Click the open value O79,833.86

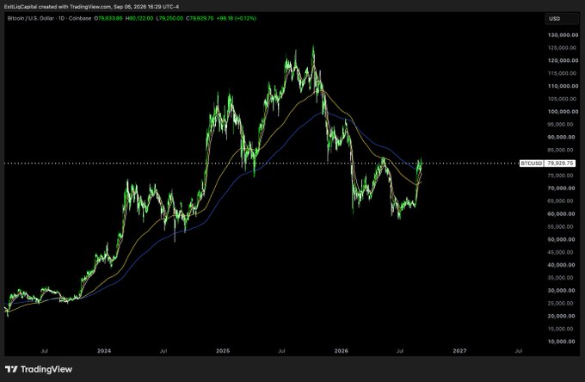click(108, 18)
